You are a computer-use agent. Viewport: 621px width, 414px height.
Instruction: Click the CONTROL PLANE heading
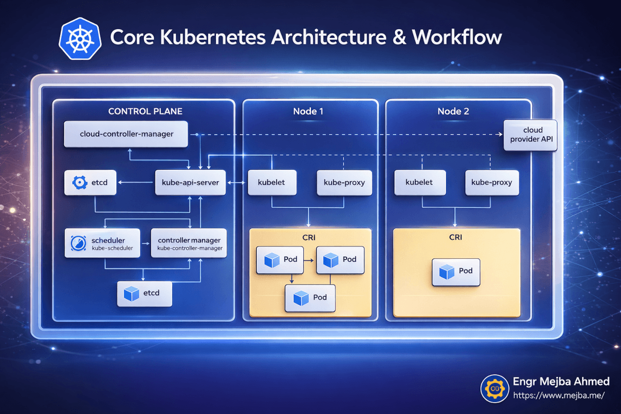[145, 111]
